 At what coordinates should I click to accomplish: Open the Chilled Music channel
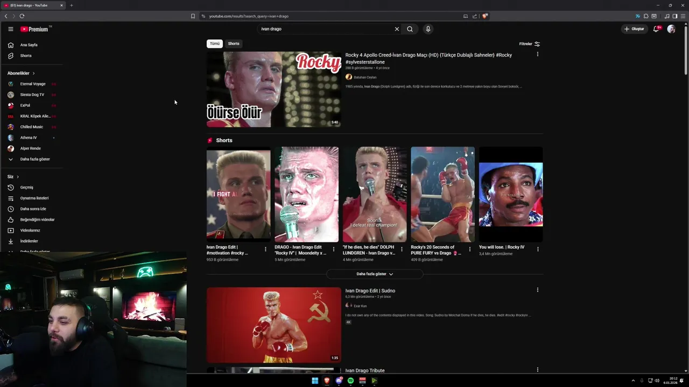32,127
